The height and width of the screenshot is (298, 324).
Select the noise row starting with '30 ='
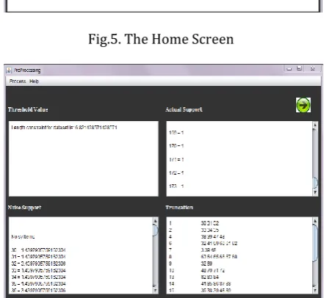tap(38, 250)
